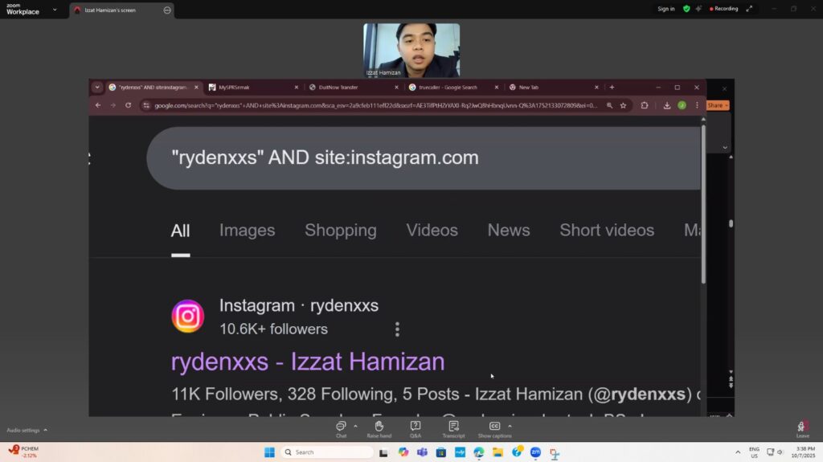Click Sign in in the Zoom title bar

[666, 9]
